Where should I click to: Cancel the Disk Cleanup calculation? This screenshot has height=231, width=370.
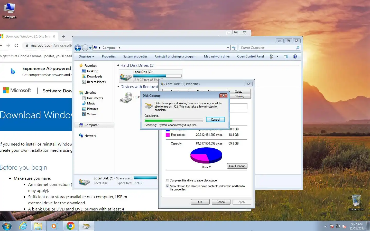pyautogui.click(x=215, y=120)
